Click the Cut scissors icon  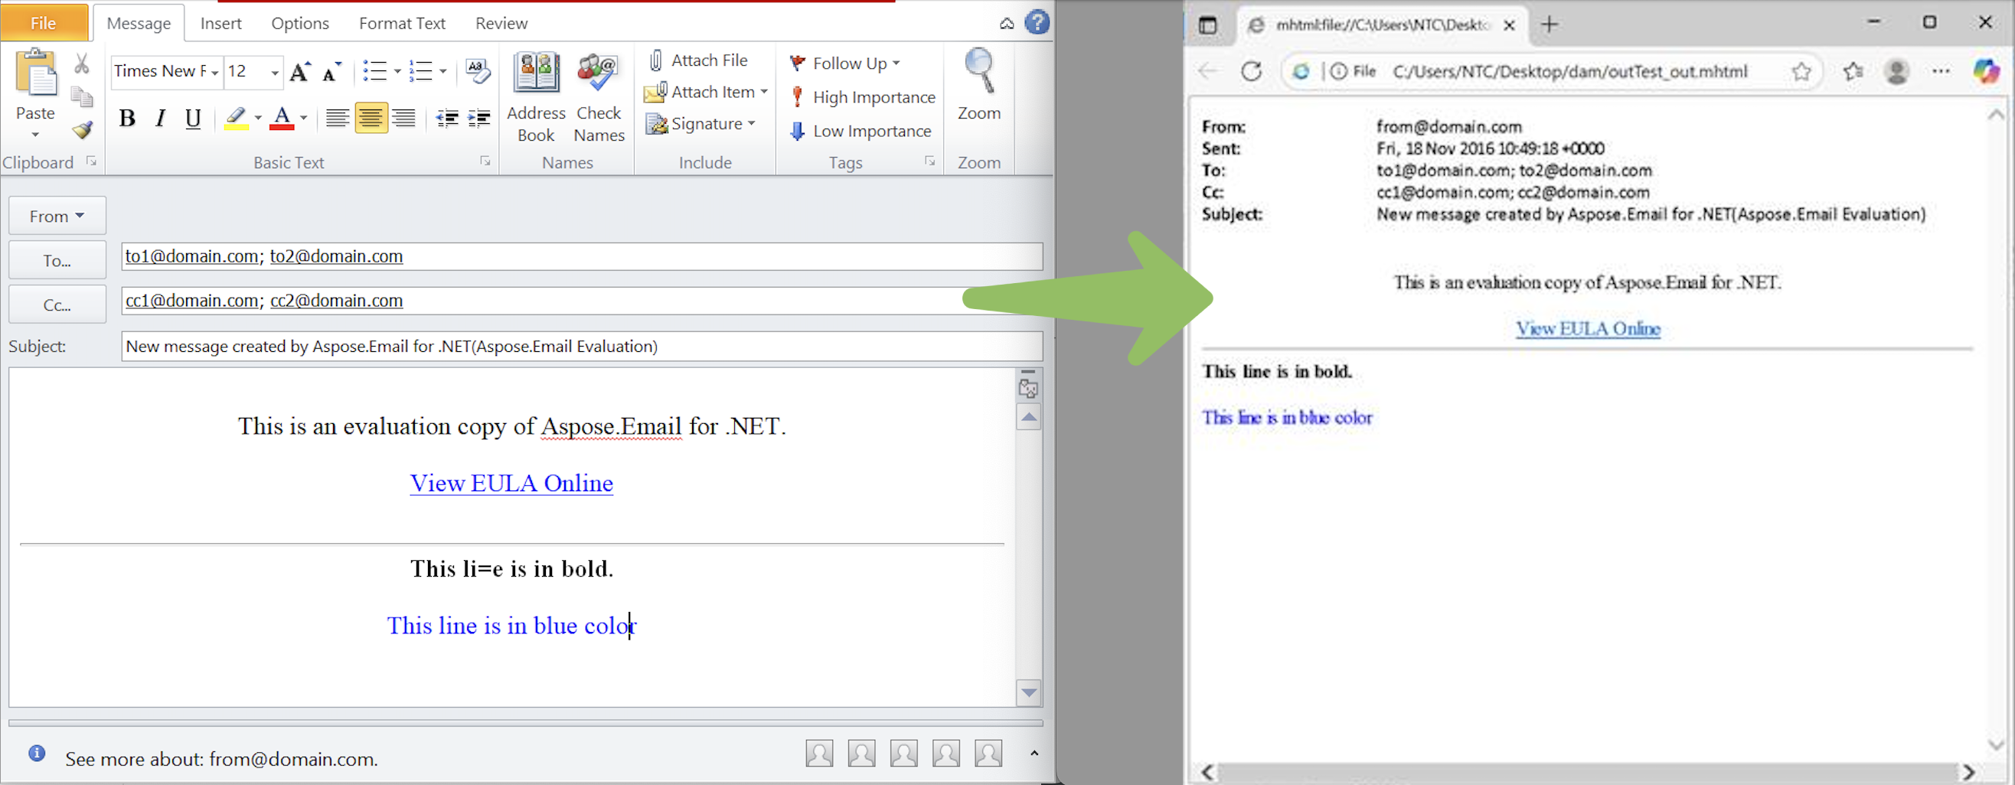pos(81,64)
